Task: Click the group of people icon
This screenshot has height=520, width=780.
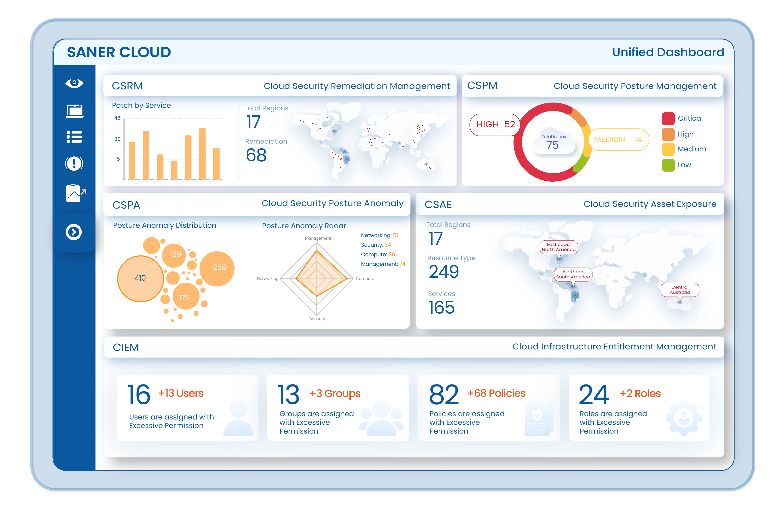Action: click(x=381, y=418)
